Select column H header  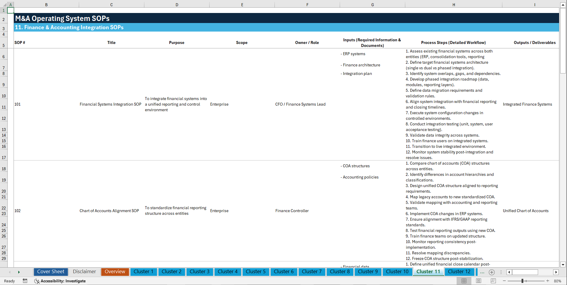point(454,5)
